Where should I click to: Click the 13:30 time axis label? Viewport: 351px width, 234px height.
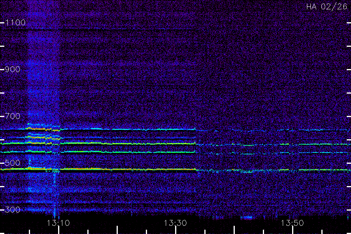(175, 223)
